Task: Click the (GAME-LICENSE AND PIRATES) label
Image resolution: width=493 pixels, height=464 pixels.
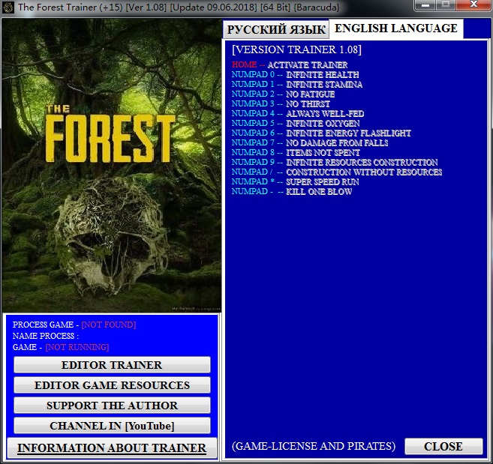Action: tap(313, 446)
